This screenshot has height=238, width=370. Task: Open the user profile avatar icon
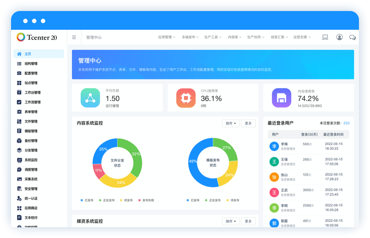click(339, 37)
